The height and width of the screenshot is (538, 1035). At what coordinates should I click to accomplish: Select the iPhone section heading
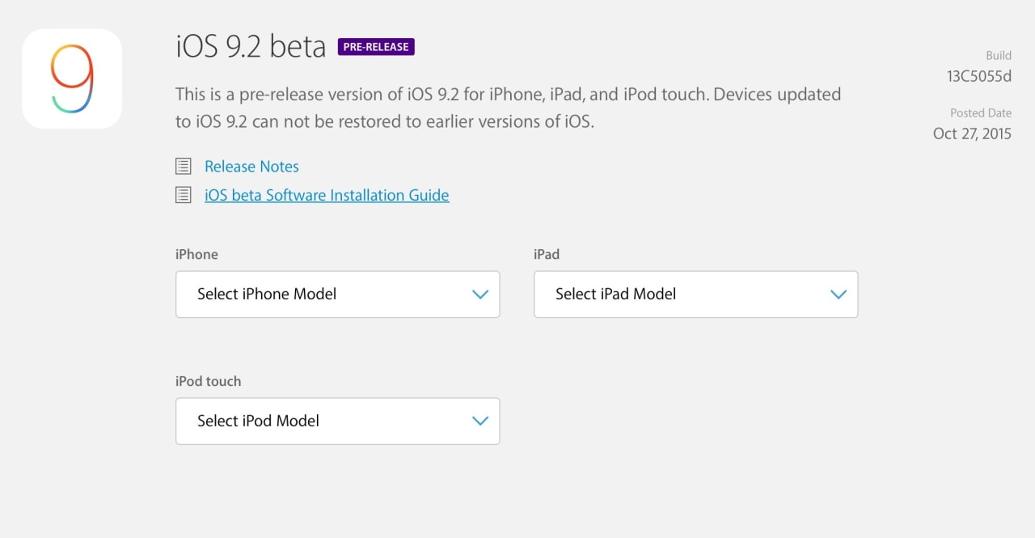coord(196,254)
